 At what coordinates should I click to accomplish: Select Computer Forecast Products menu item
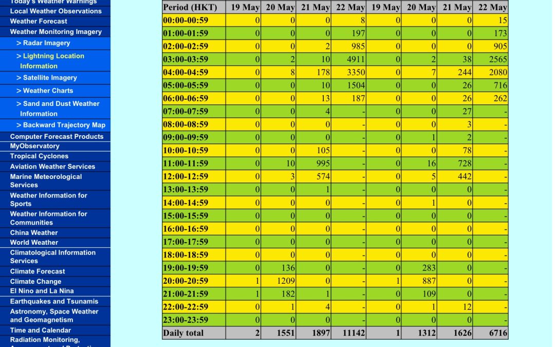(57, 136)
